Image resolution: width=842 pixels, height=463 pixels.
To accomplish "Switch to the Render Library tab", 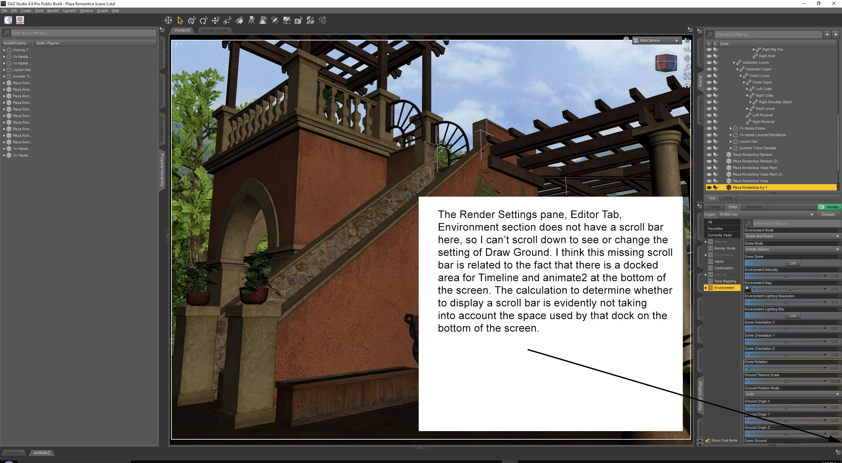I will [215, 30].
